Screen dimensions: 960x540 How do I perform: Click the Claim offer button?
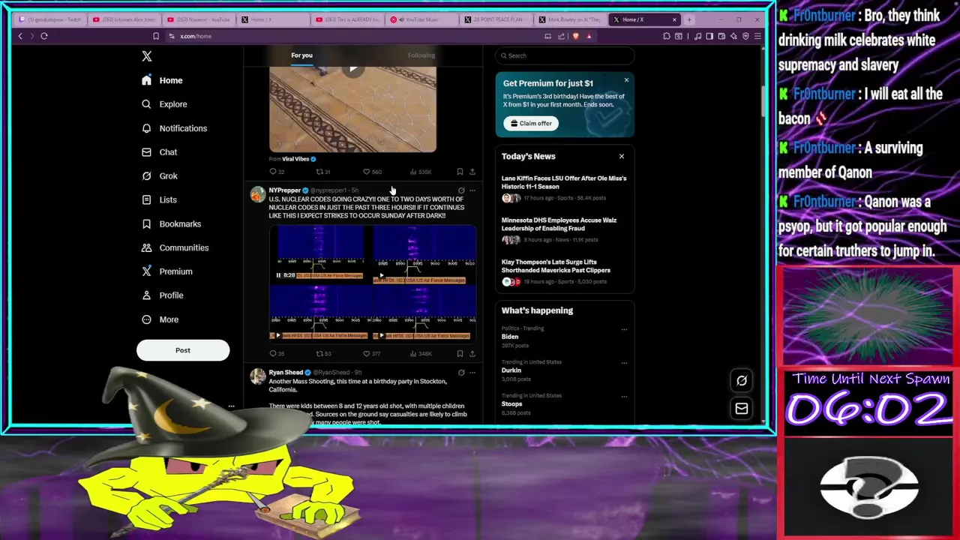pos(531,124)
